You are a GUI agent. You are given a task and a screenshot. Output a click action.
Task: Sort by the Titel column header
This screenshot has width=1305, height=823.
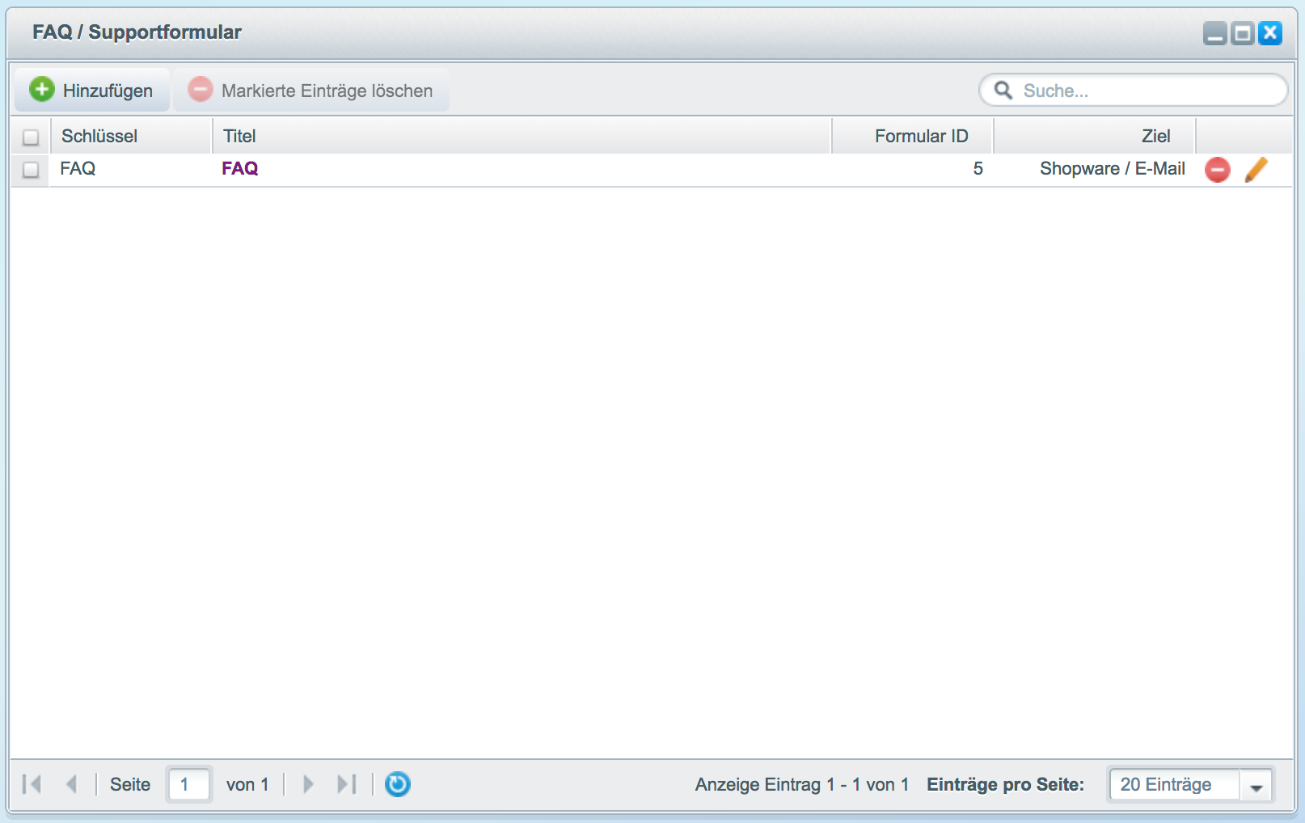click(522, 136)
